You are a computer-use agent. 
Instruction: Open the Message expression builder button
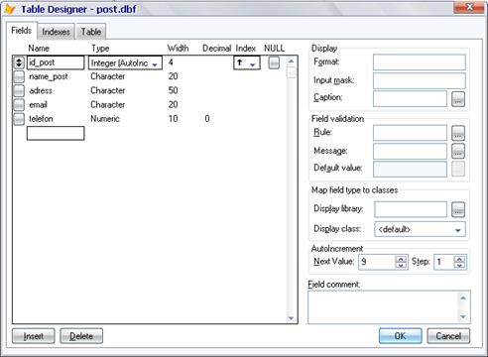click(x=458, y=151)
